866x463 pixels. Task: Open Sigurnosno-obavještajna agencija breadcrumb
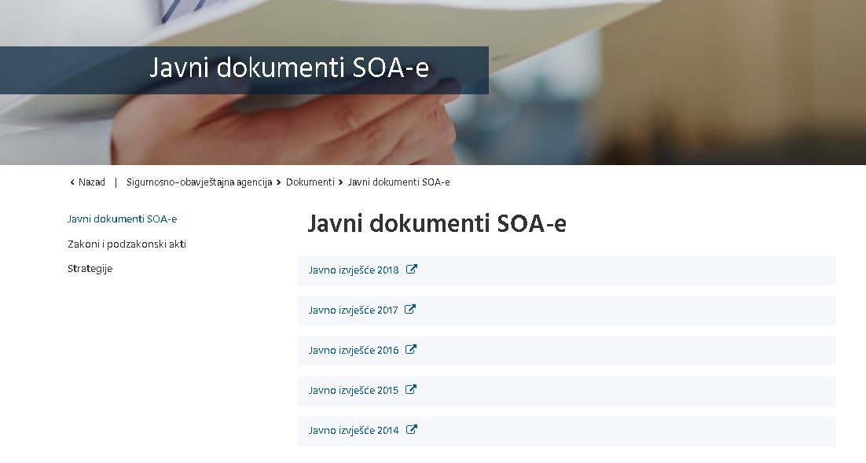199,182
